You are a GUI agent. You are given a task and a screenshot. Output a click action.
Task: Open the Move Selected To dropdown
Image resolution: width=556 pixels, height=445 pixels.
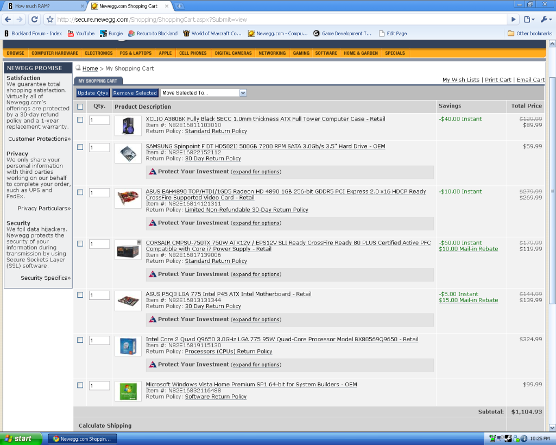pos(204,93)
